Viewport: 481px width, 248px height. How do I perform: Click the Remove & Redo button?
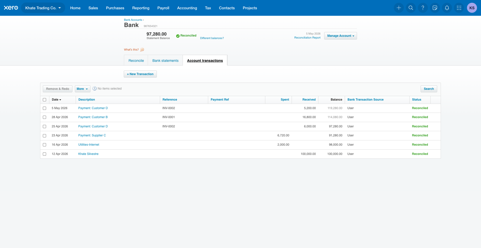[58, 89]
